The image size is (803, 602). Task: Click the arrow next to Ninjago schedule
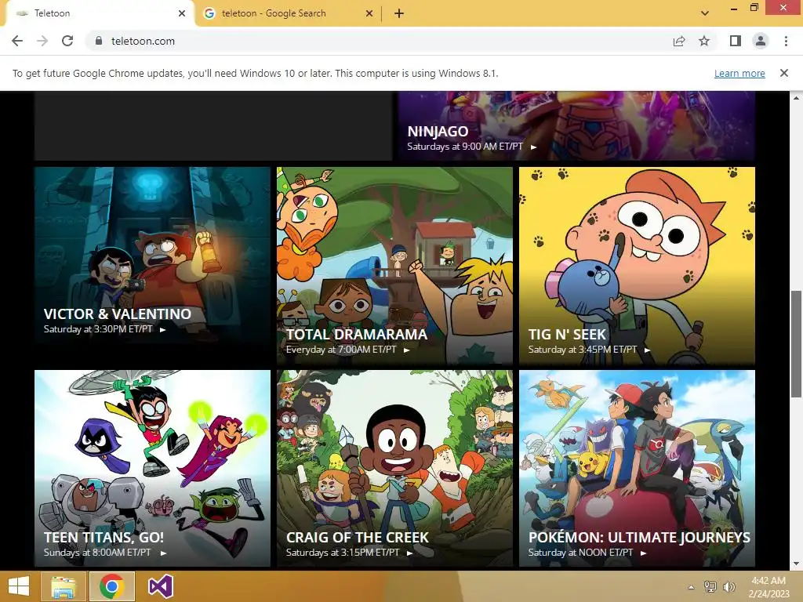point(533,147)
